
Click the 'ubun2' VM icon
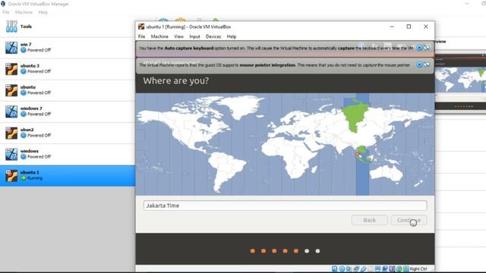tap(11, 133)
